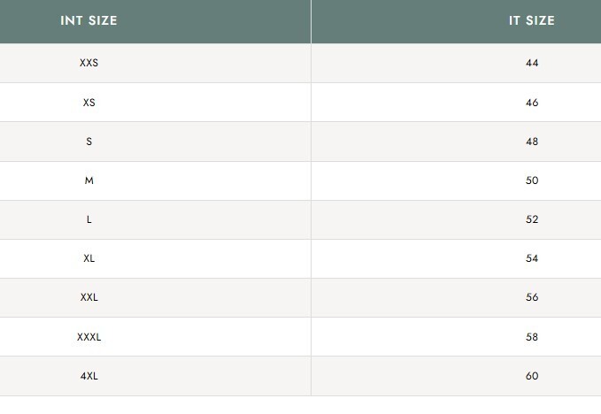Click the S international size cell
Screen dimensions: 601x414
coord(89,142)
